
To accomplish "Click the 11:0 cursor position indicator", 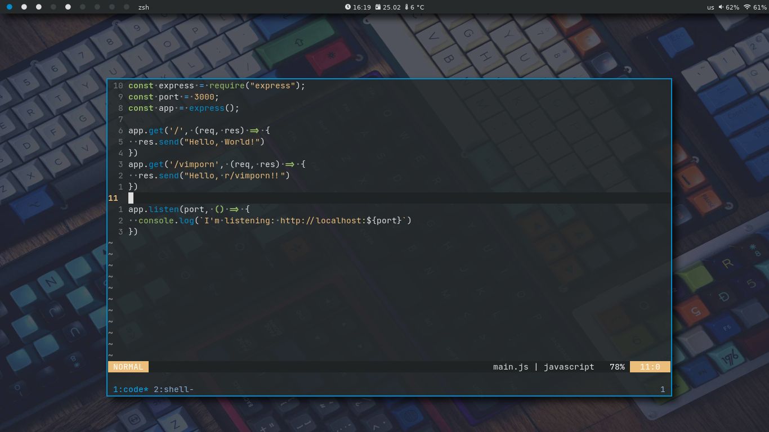I will pos(650,367).
